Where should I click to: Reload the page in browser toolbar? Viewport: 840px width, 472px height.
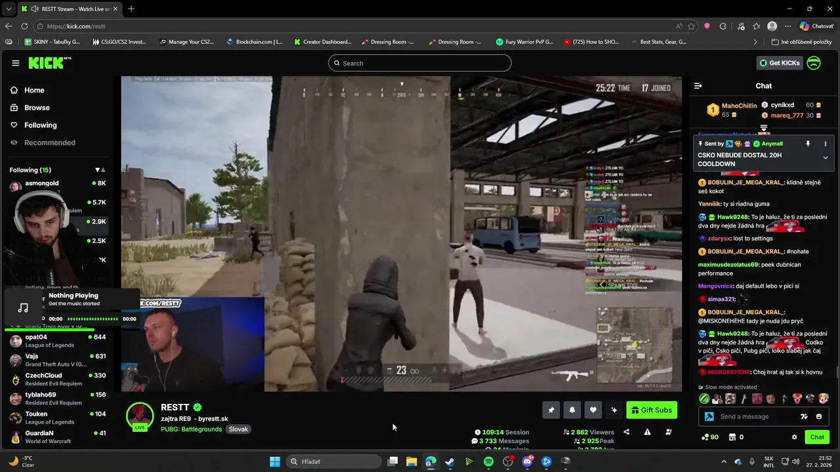coord(24,26)
